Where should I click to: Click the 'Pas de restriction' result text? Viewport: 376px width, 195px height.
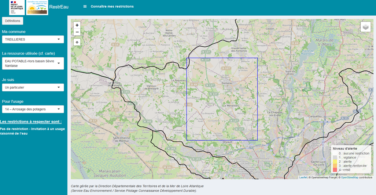pyautogui.click(x=32, y=131)
